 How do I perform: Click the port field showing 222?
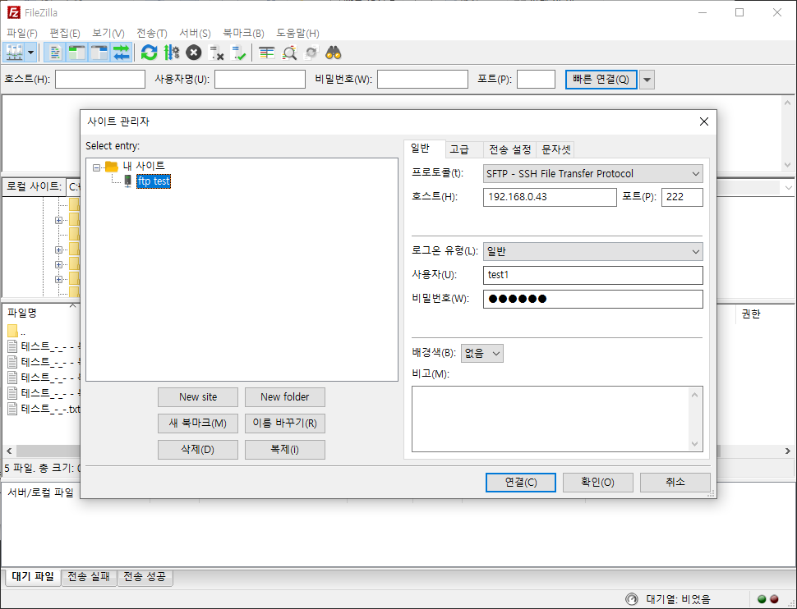[682, 197]
